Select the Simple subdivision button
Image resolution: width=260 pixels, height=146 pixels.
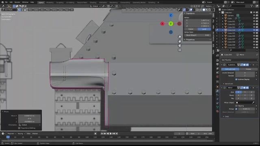point(248,69)
